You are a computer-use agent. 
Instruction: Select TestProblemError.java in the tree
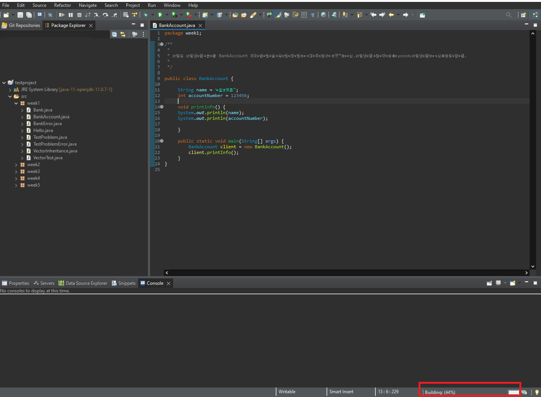[x=51, y=144]
